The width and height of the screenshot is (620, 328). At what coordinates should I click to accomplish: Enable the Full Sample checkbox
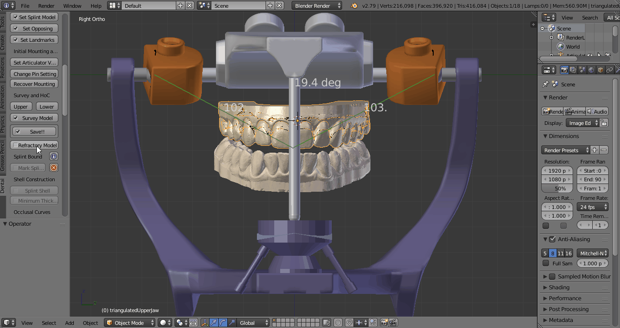[546, 263]
